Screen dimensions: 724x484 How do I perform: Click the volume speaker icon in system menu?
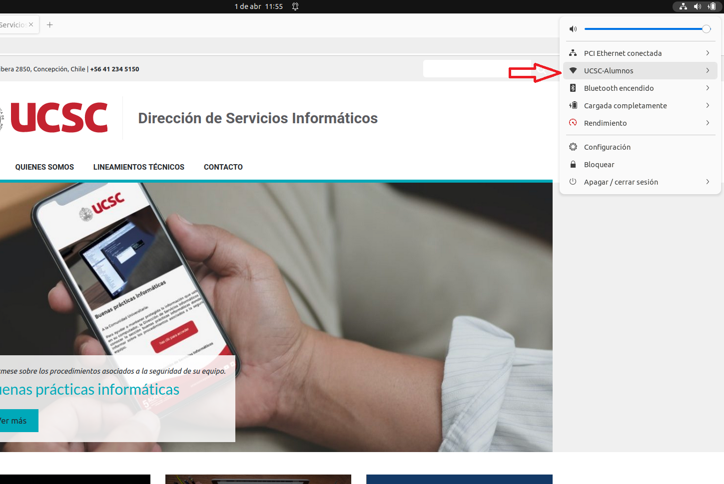click(573, 29)
